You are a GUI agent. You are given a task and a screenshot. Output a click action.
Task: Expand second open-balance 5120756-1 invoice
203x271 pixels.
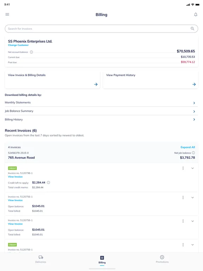pyautogui.click(x=192, y=221)
